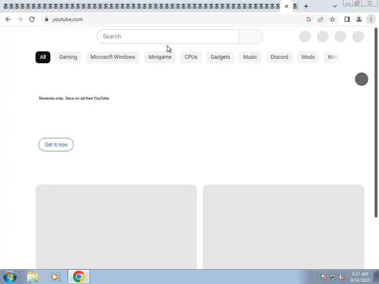
Task: Click the YouTube search input field
Action: (x=168, y=37)
